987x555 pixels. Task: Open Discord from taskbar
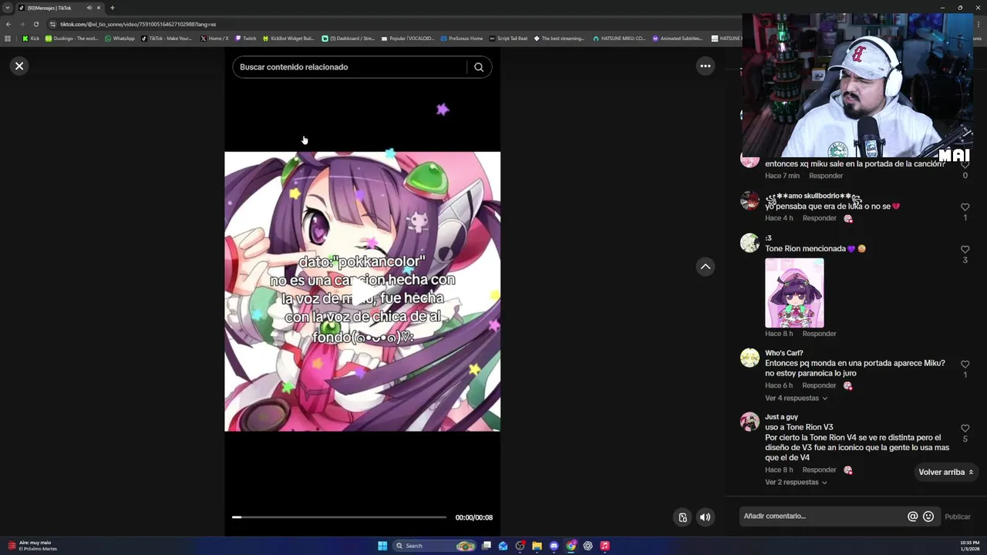pos(554,546)
